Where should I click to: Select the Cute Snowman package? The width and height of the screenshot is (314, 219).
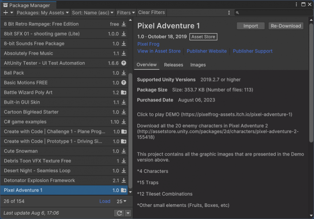[64, 151]
